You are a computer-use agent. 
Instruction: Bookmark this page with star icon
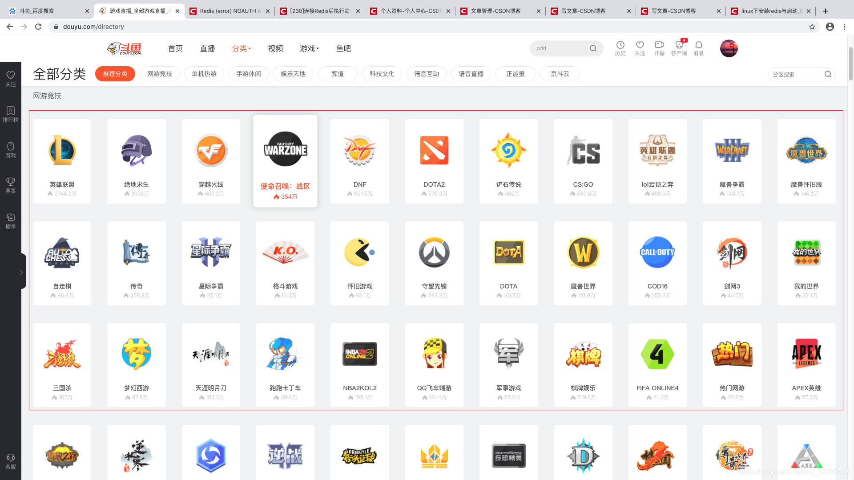tap(812, 27)
